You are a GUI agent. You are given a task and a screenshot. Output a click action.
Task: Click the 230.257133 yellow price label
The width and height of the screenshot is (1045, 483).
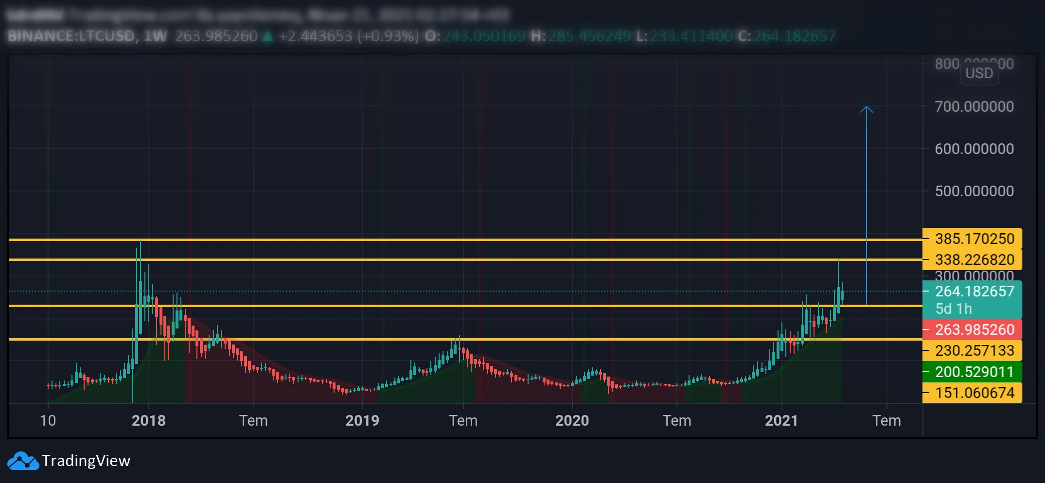[972, 350]
